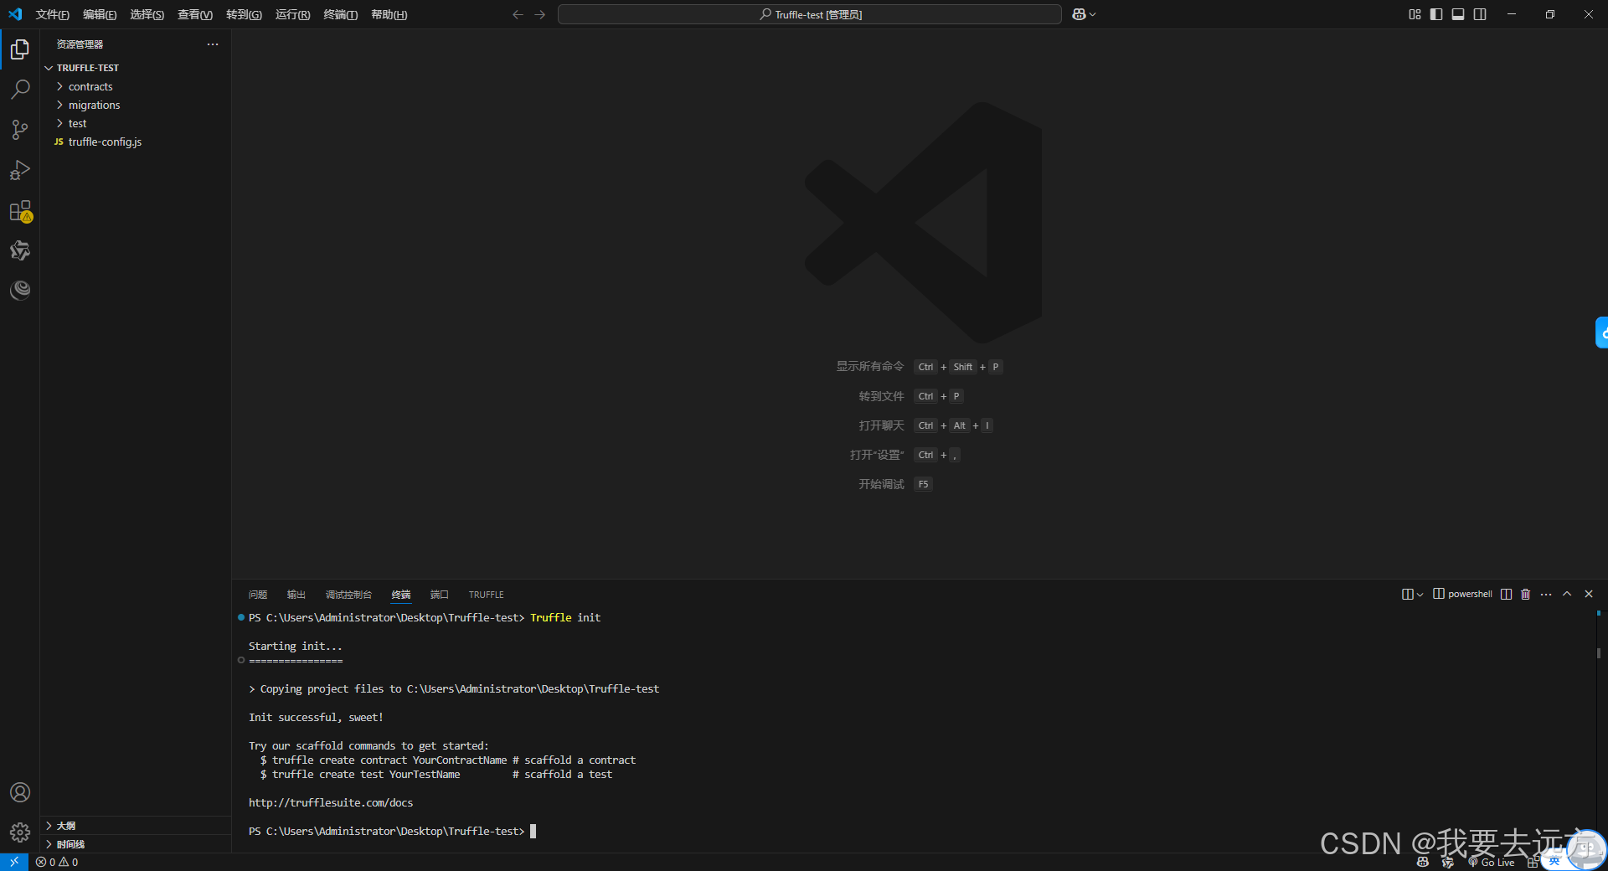This screenshot has height=871, width=1608.
Task: Open the Copilot status icon in status bar
Action: pos(1423,863)
